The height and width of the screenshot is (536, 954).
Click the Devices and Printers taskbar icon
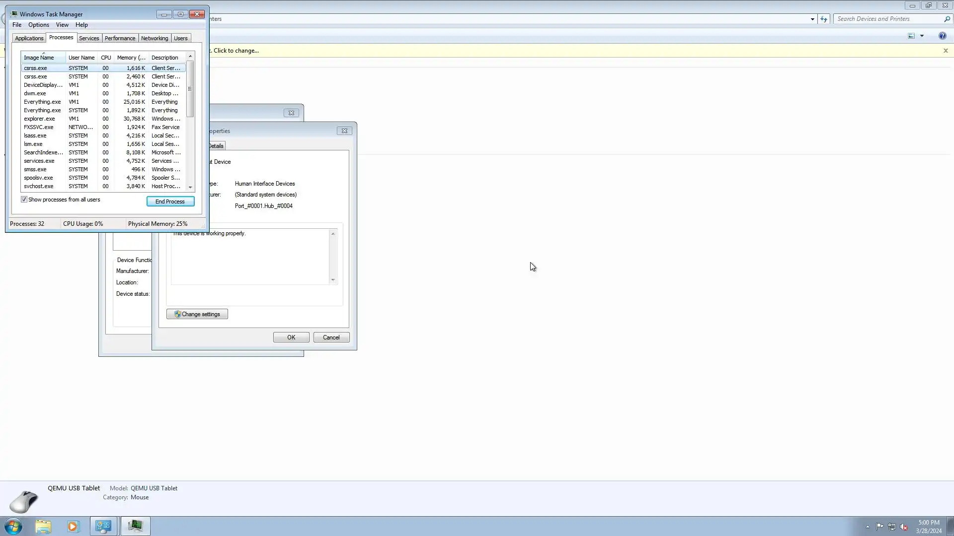(x=103, y=526)
